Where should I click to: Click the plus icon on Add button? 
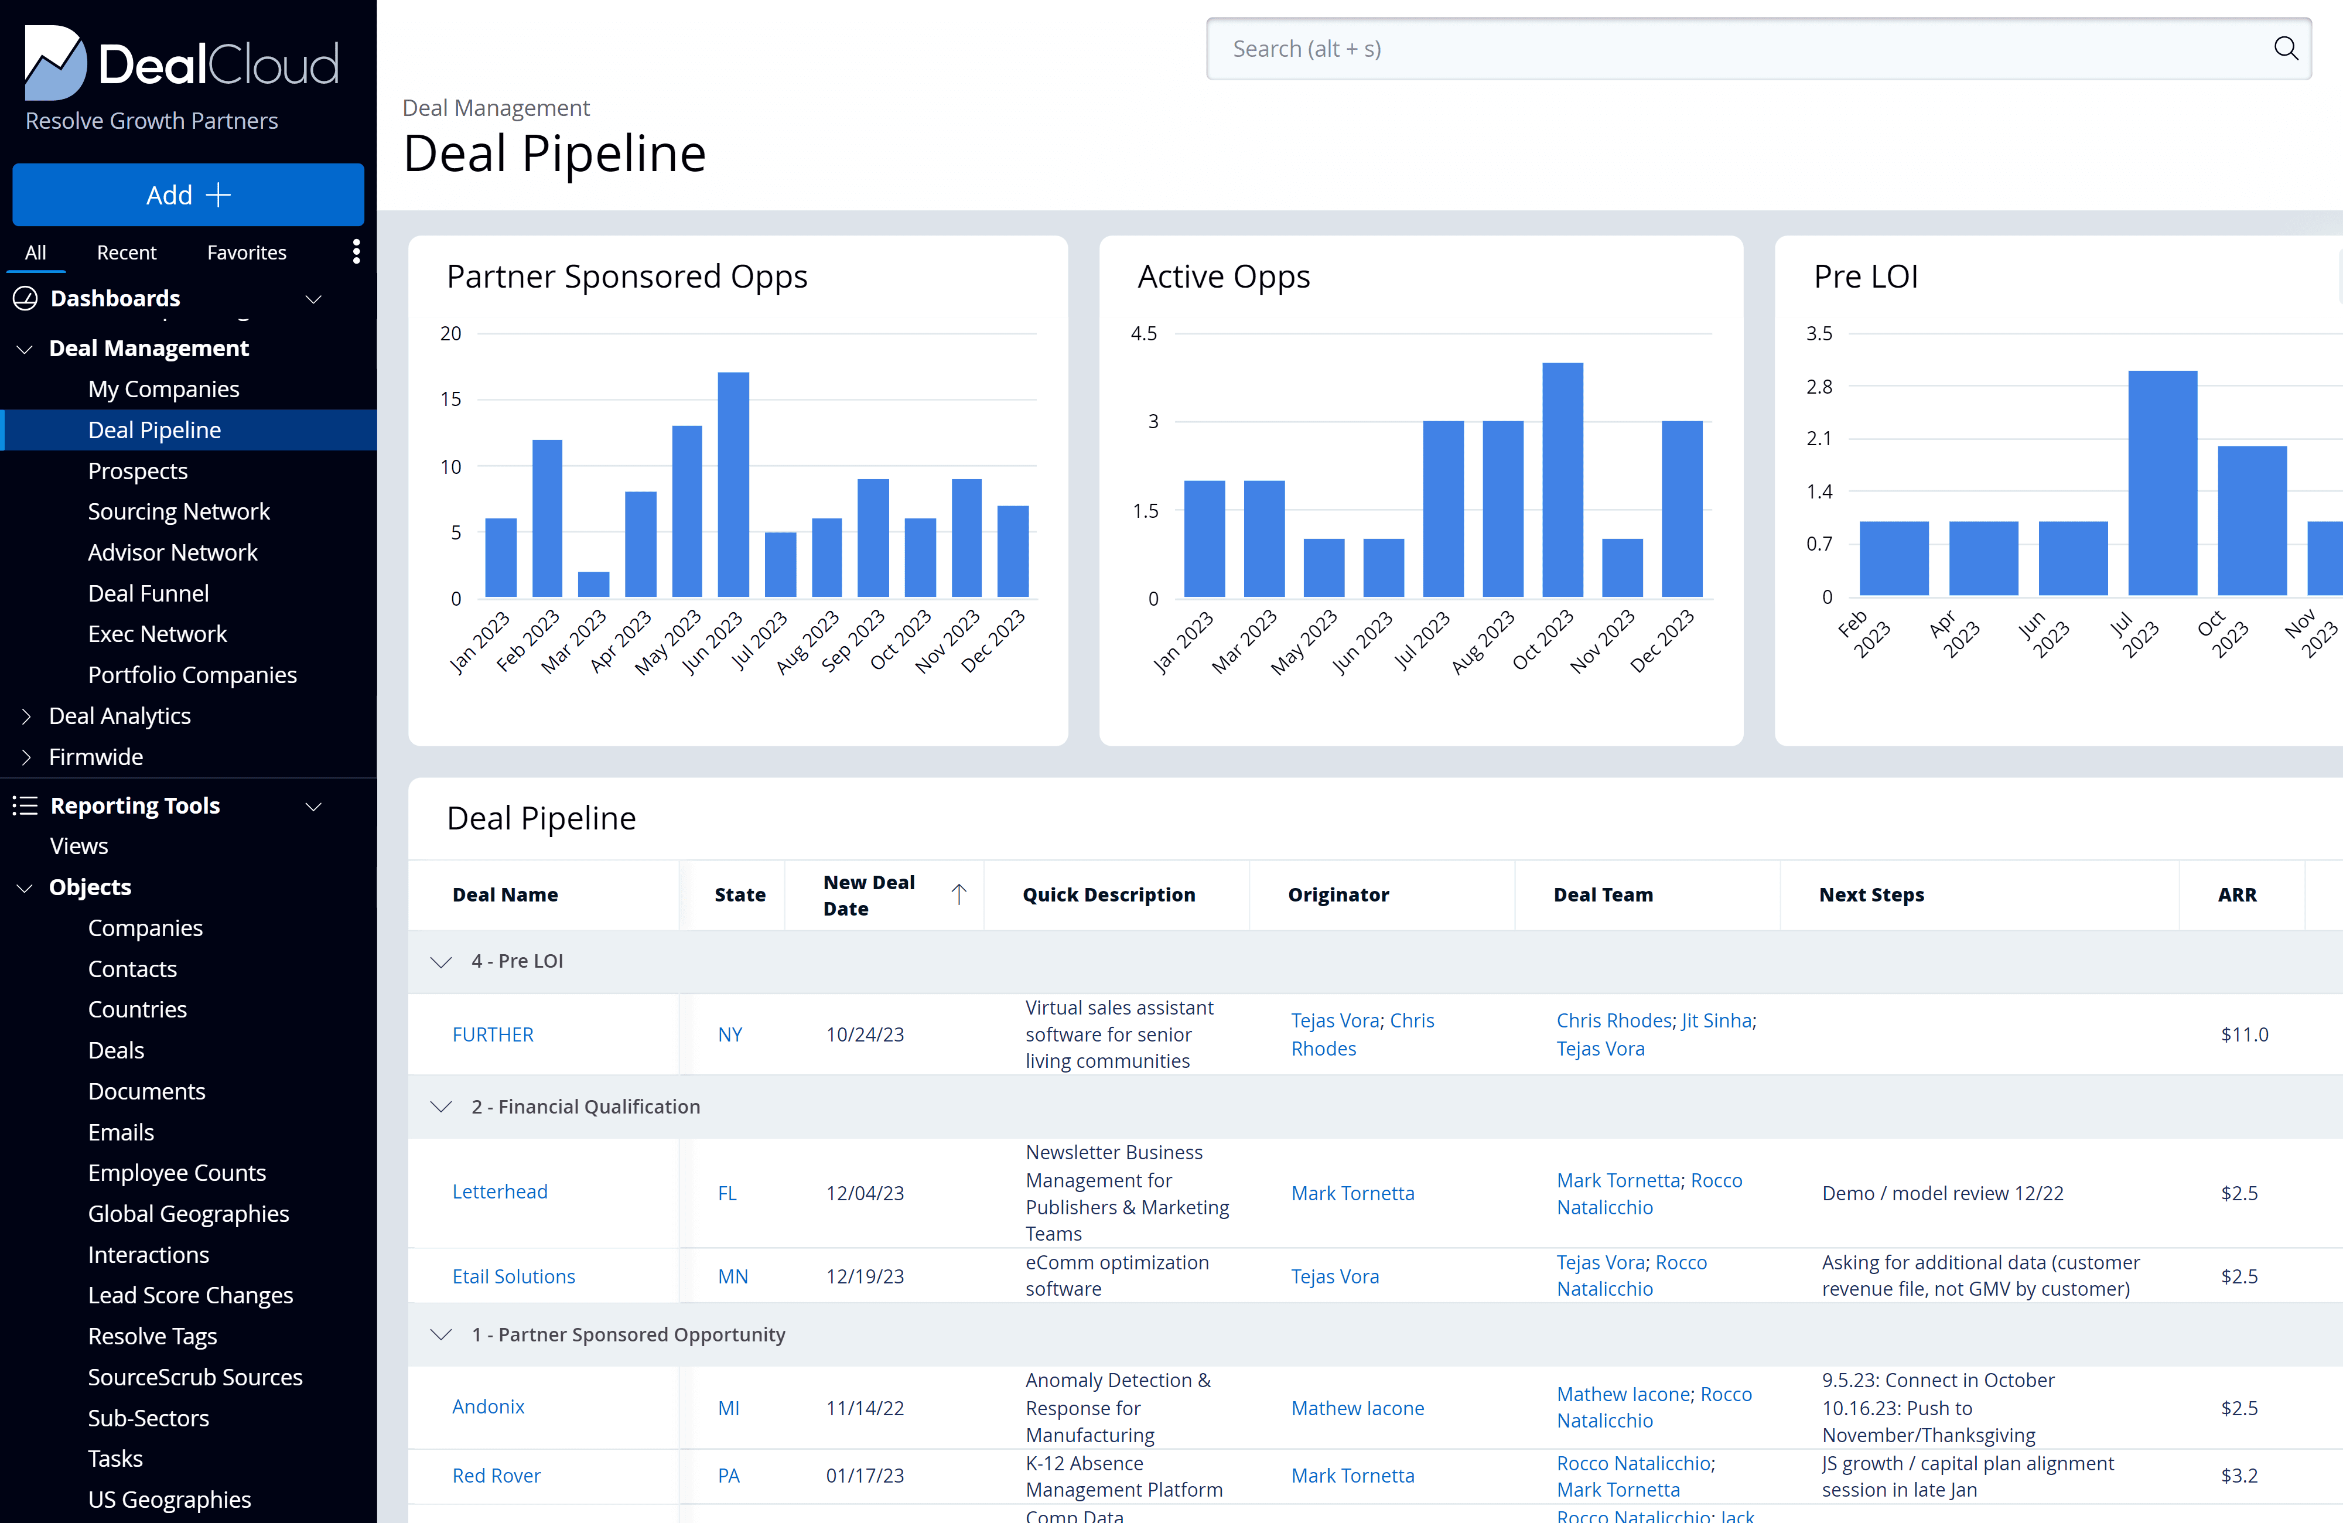point(218,195)
